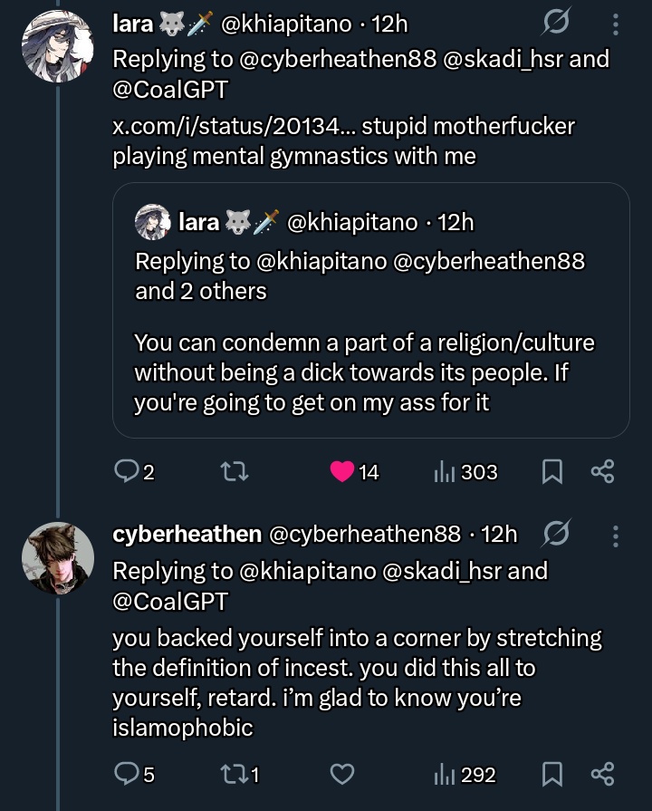652x811 pixels.
Task: Share lara's post
Action: pos(602,471)
